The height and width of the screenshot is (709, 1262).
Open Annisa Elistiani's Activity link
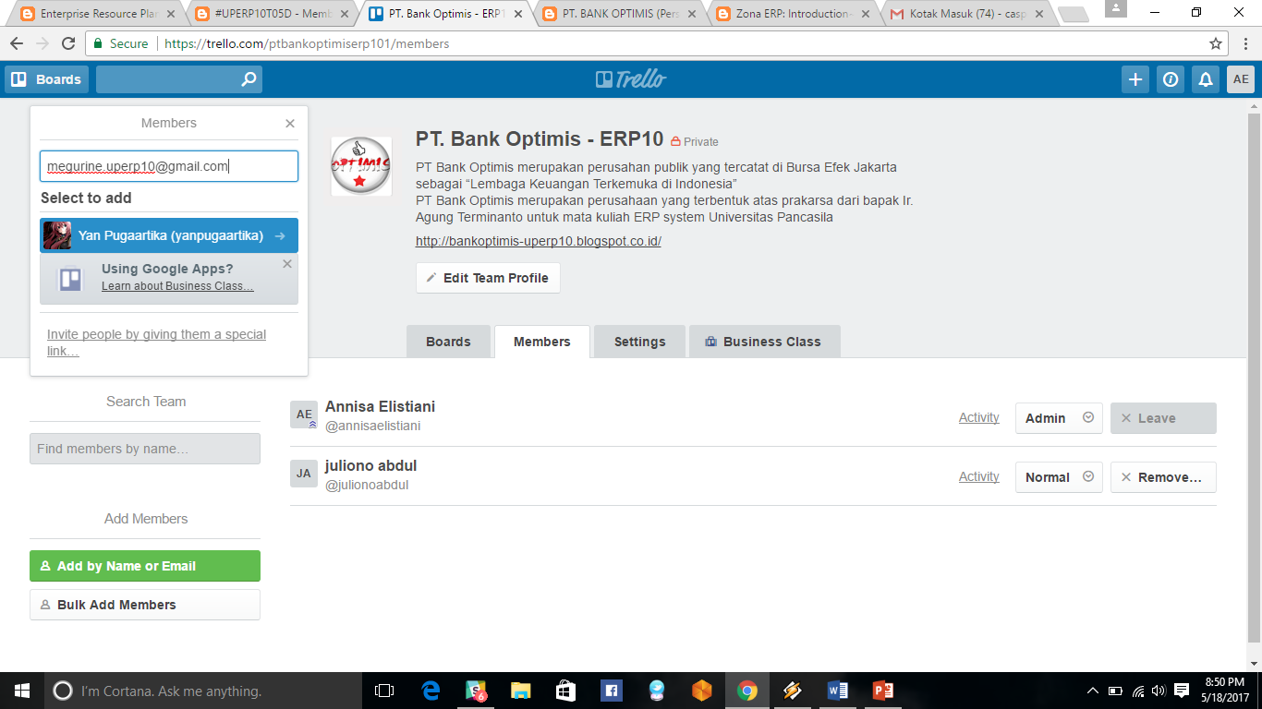[x=978, y=417]
